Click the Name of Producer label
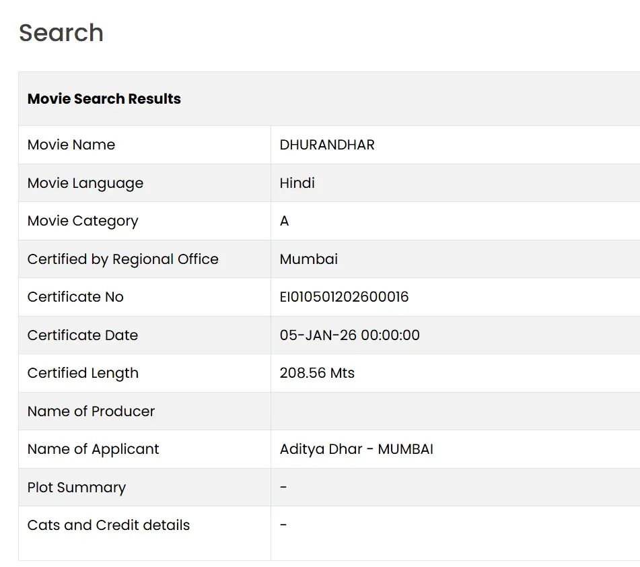The height and width of the screenshot is (567, 640). 92,411
